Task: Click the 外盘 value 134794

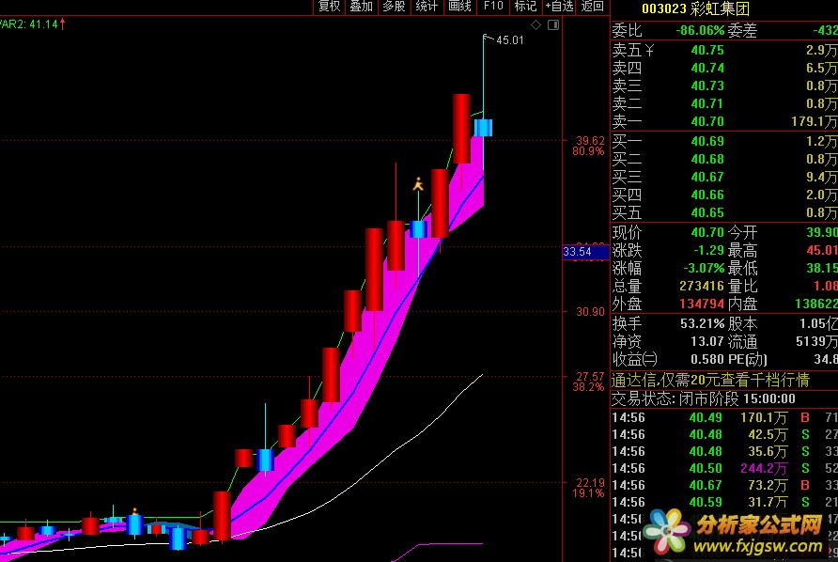Action: click(x=702, y=304)
